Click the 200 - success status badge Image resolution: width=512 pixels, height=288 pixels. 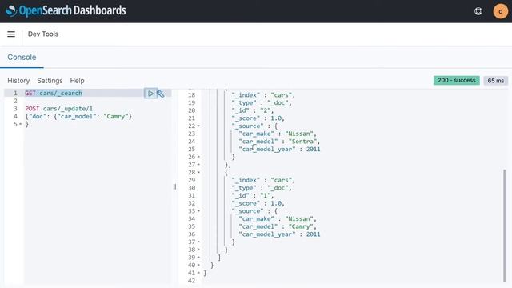click(457, 80)
